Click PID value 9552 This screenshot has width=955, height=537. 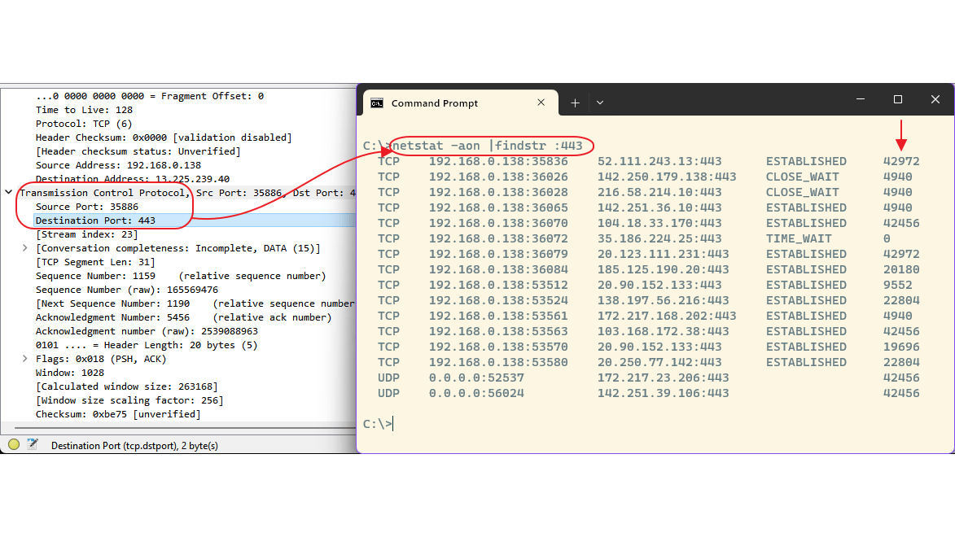(x=898, y=285)
